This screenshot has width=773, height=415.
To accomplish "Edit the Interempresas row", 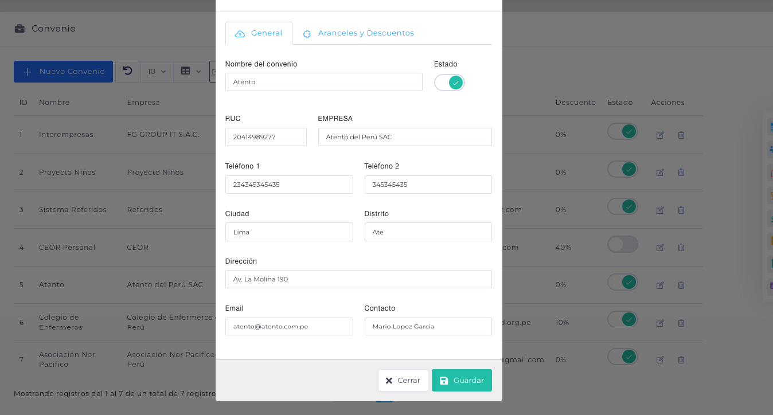I will (x=660, y=135).
